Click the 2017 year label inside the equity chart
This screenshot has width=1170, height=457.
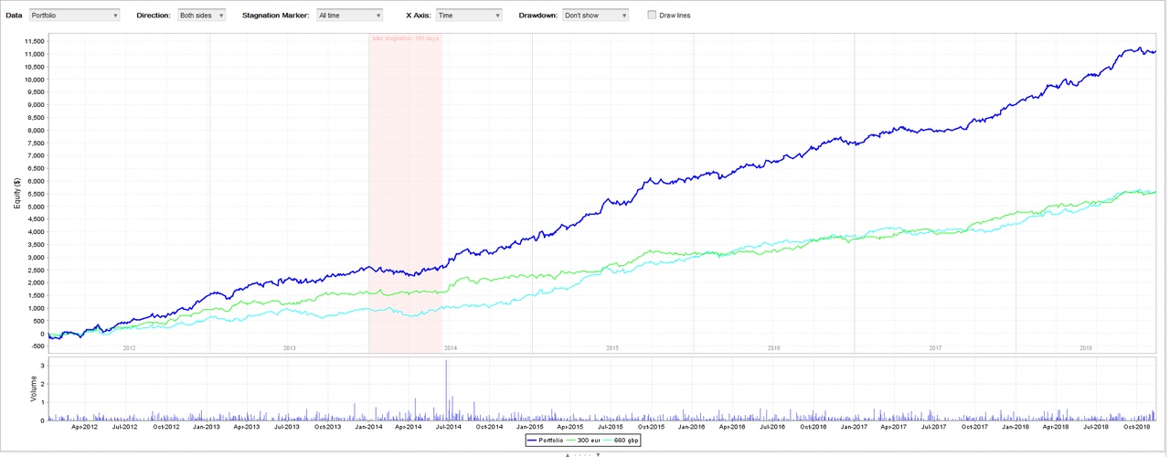tap(935, 347)
